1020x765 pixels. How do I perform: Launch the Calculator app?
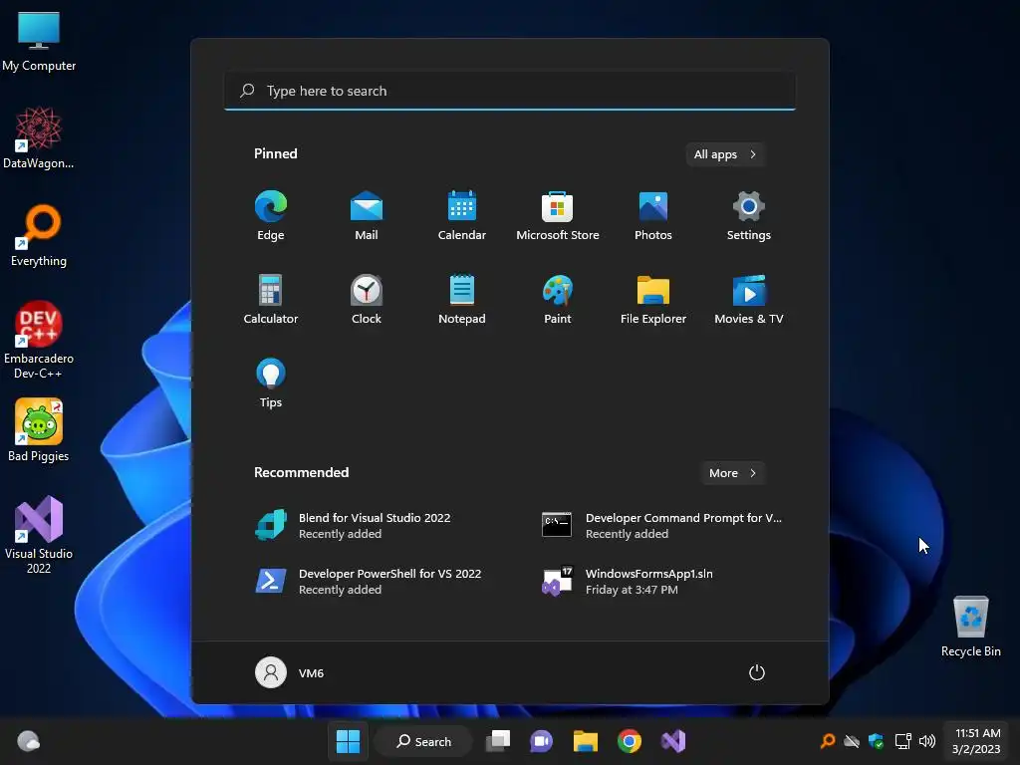coord(271,299)
